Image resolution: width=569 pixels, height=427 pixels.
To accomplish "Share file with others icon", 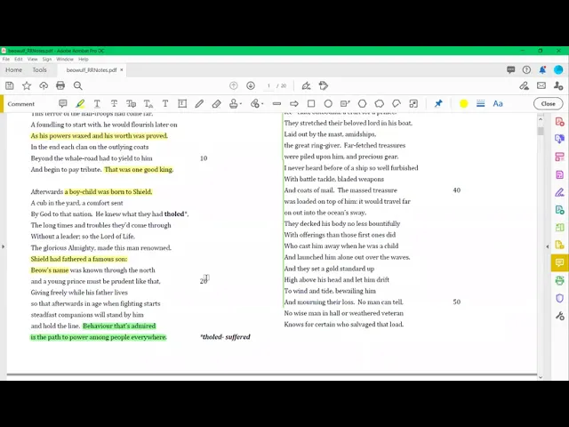I will [558, 85].
